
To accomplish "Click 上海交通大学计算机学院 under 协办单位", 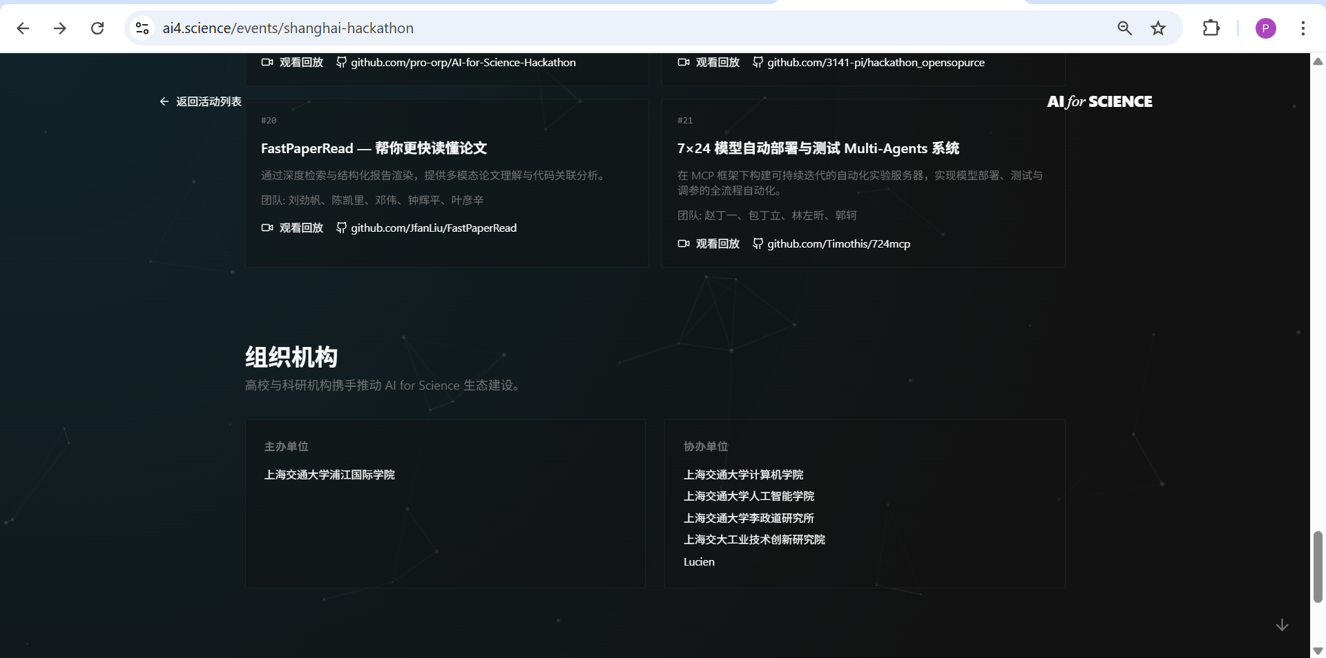I will tap(743, 475).
